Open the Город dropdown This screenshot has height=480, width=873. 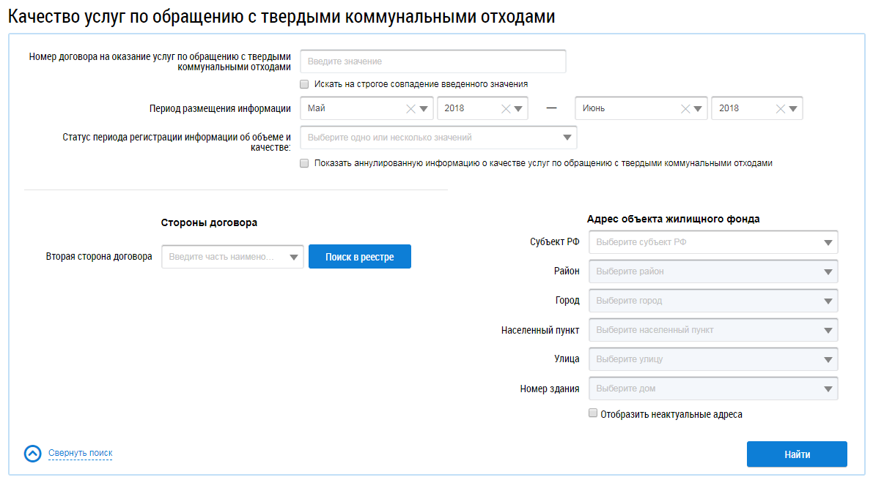828,301
